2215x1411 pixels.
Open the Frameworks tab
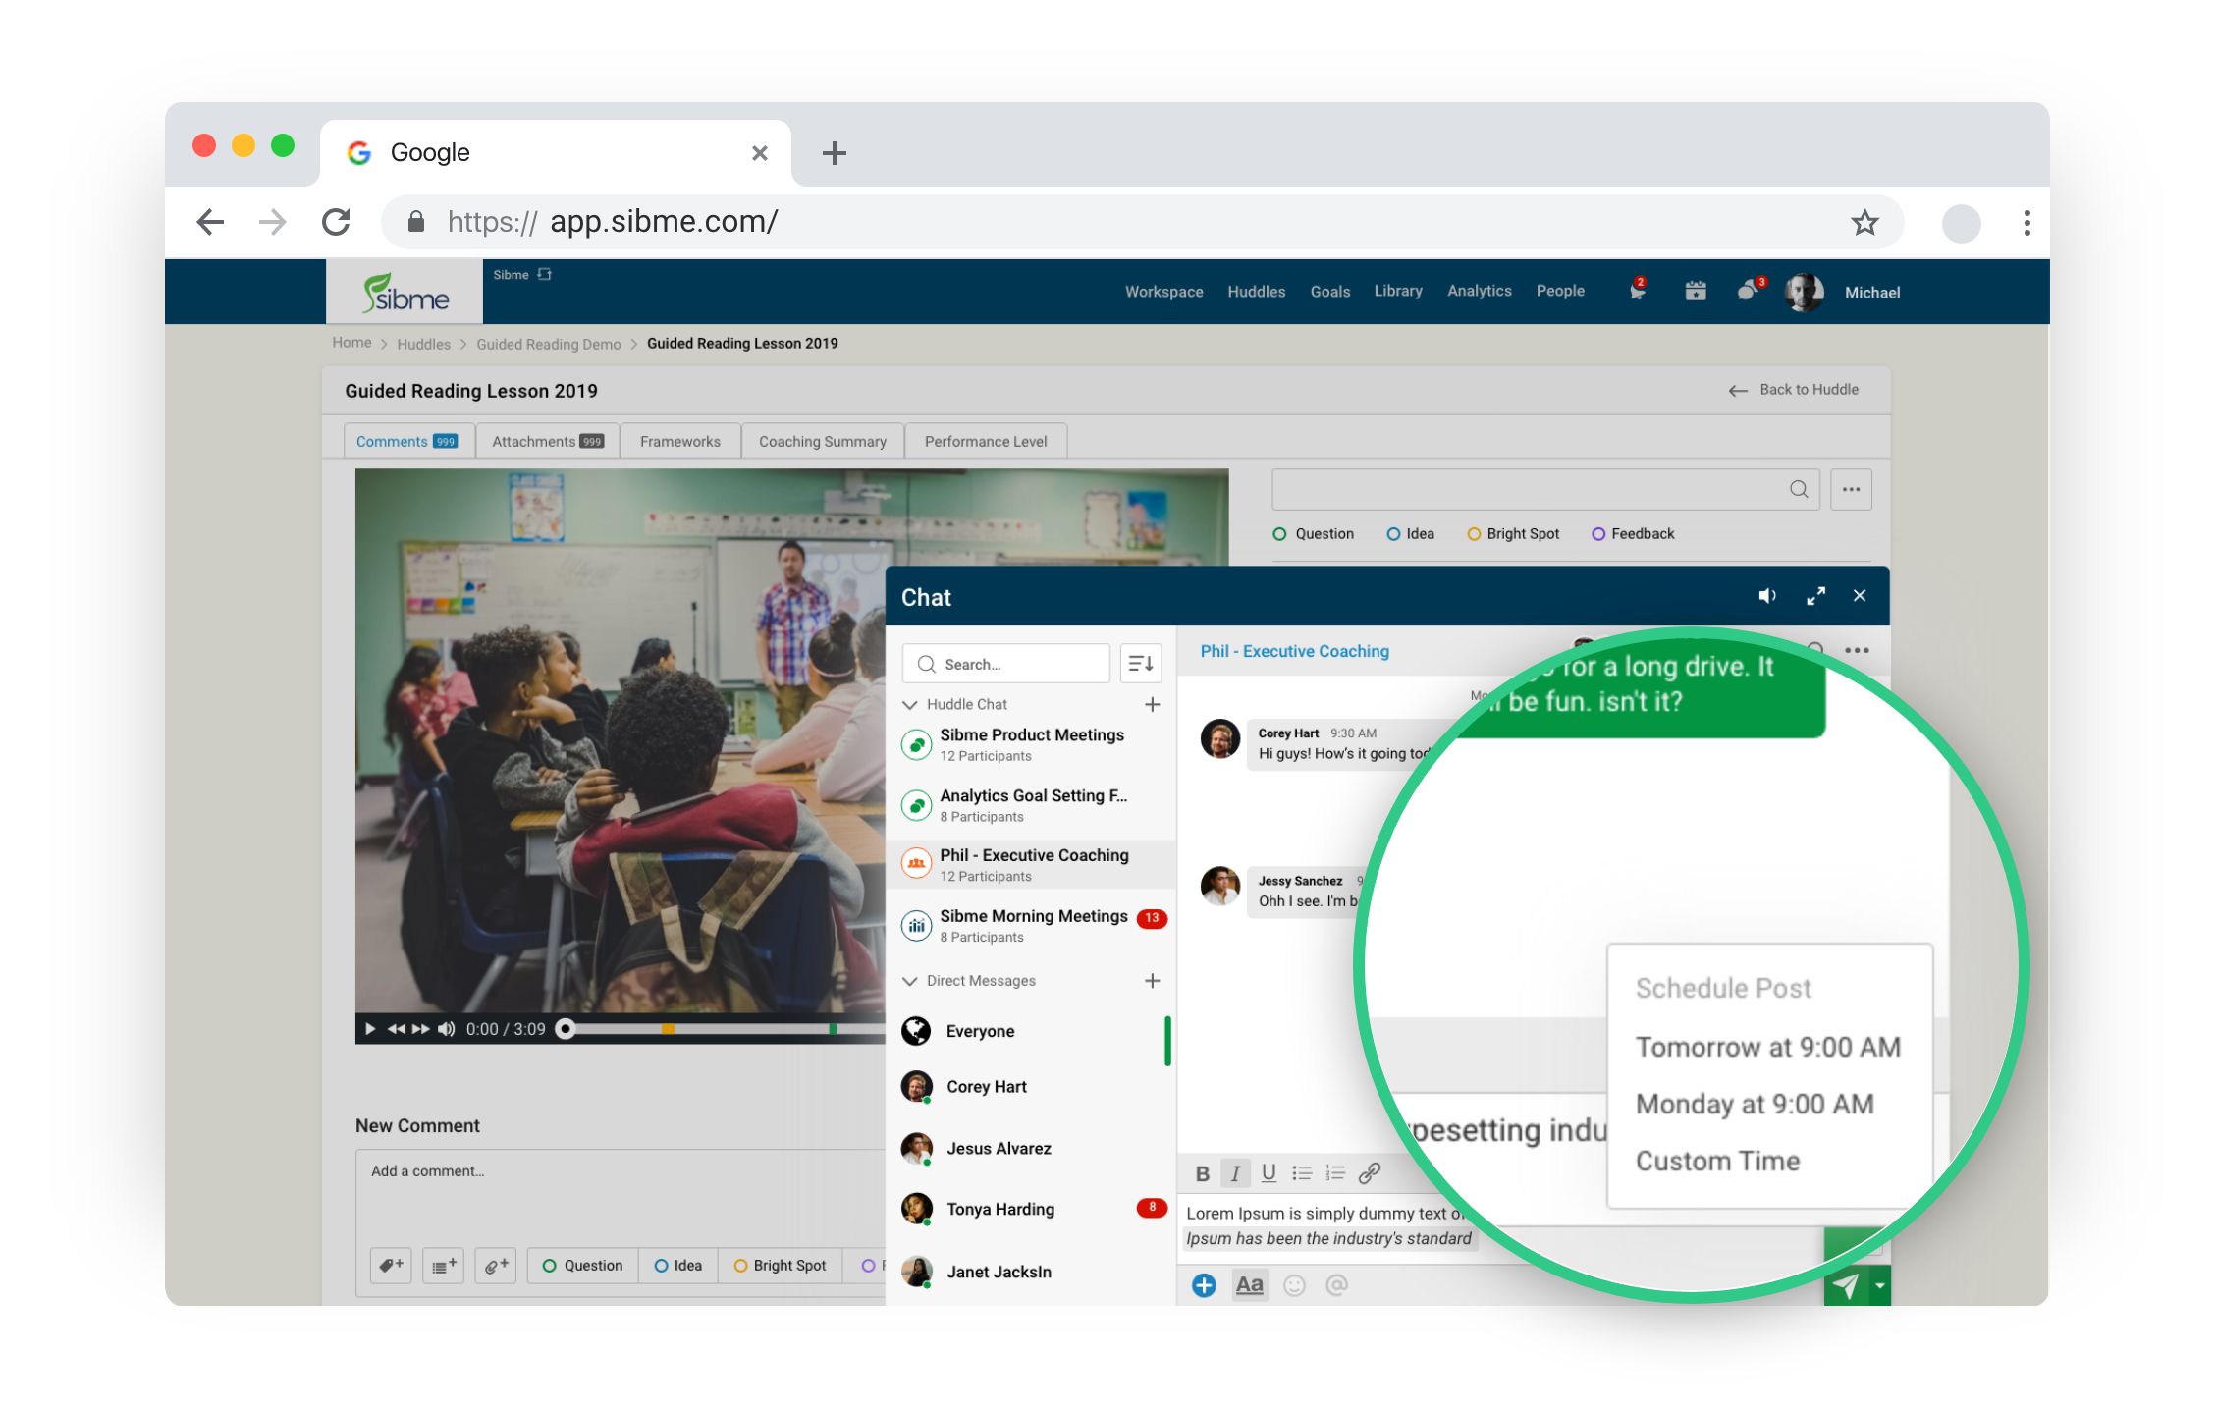(x=680, y=441)
